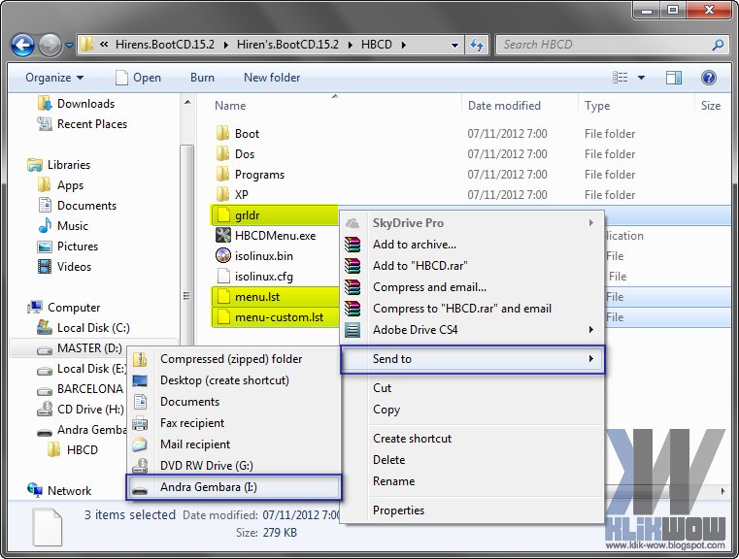Sort by the Type column
The height and width of the screenshot is (559, 739).
coord(597,106)
